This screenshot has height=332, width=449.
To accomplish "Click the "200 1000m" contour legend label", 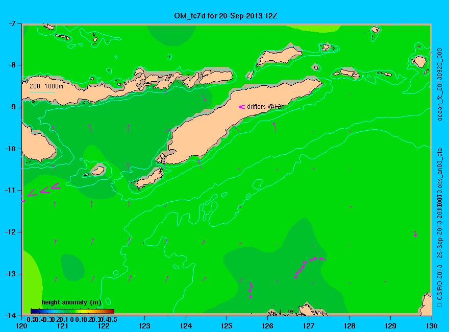I will coord(46,86).
